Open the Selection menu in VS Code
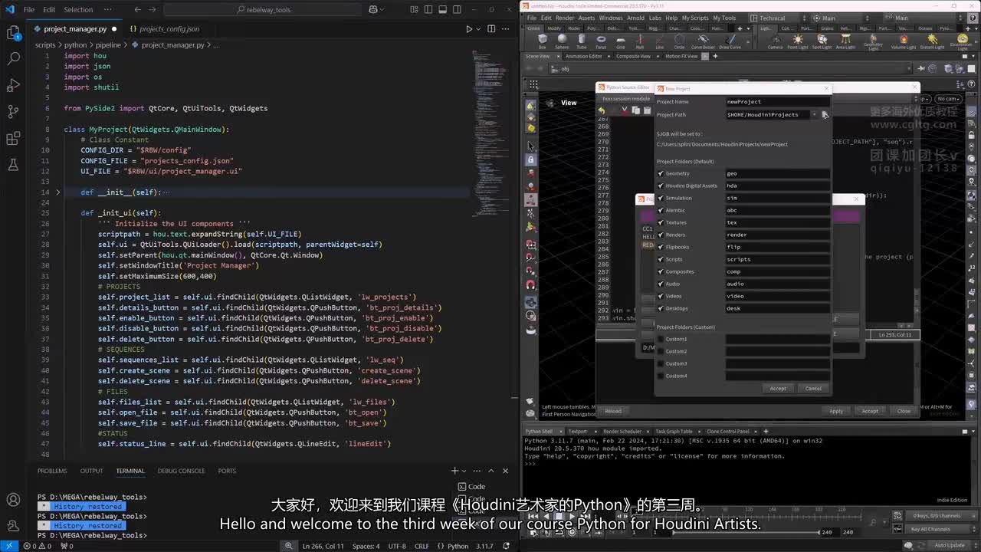The width and height of the screenshot is (981, 552). 77,9
